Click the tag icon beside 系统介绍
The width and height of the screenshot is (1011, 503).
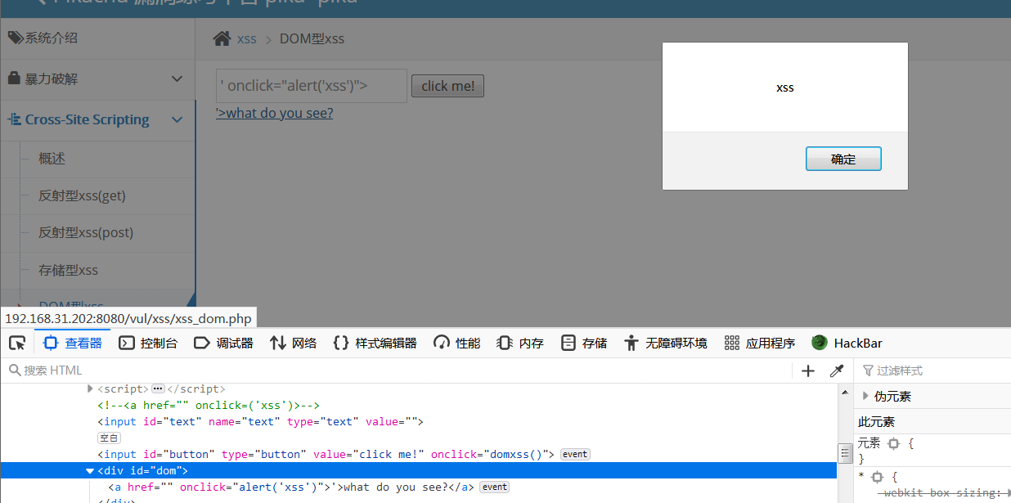tap(16, 38)
